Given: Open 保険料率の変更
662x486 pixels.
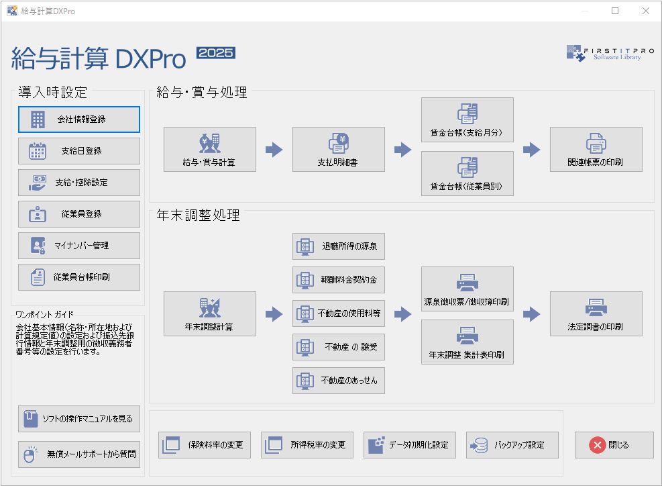Looking at the screenshot, I should pos(205,445).
